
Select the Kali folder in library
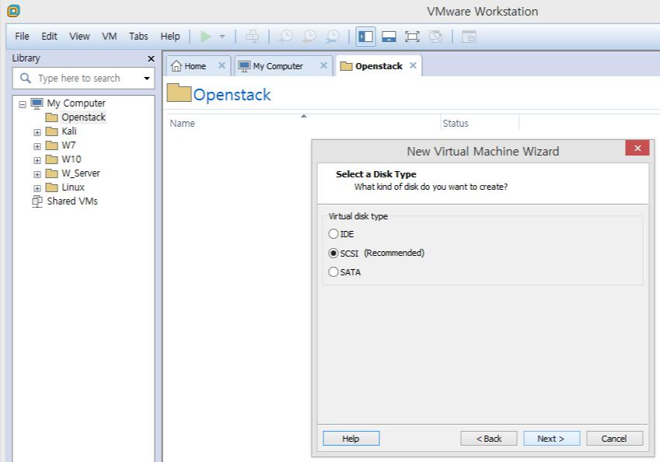69,131
